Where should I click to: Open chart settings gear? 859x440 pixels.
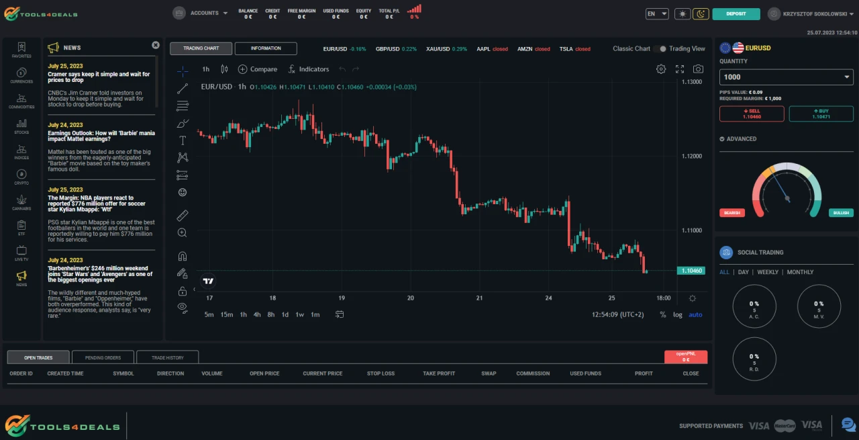tap(661, 69)
